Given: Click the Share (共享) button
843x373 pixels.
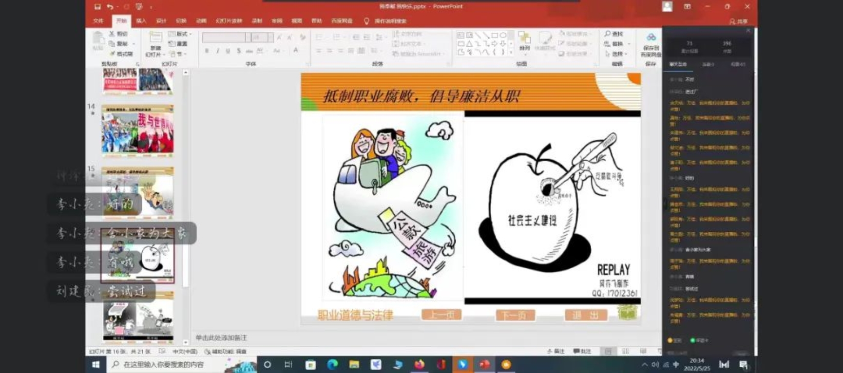Looking at the screenshot, I should coord(739,21).
